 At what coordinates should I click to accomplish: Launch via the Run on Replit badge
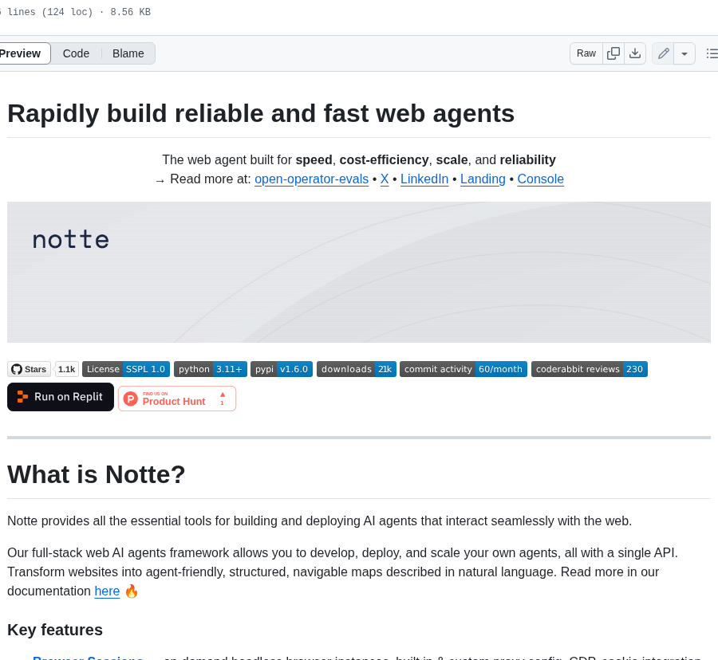click(x=60, y=396)
